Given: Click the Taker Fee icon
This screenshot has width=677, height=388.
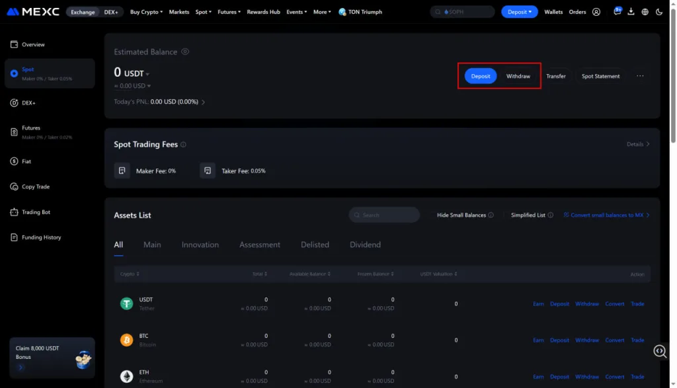Looking at the screenshot, I should pyautogui.click(x=208, y=171).
